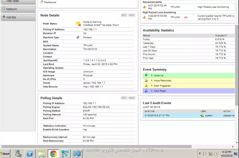The width and height of the screenshot is (239, 158).
Task: Click TP-LINK in the 4/21/2016 alert row
Action: (175, 7)
